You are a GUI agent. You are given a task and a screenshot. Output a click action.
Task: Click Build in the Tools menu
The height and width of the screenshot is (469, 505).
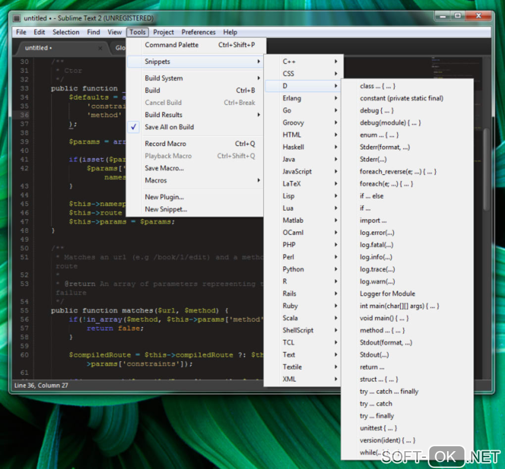click(196, 91)
